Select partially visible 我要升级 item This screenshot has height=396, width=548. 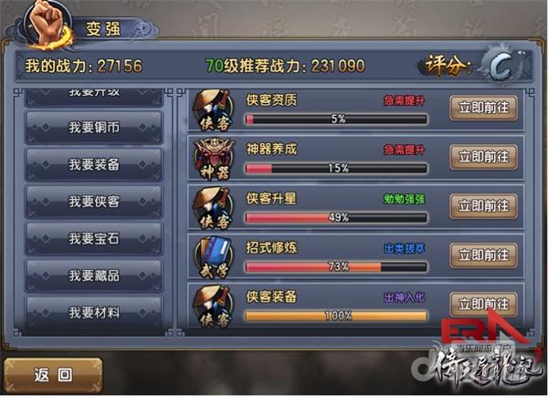[94, 97]
